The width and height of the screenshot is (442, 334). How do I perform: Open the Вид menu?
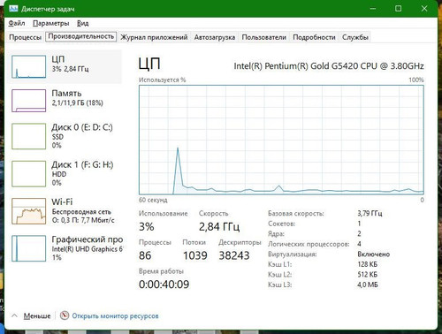[x=83, y=23]
